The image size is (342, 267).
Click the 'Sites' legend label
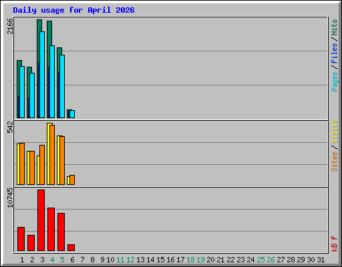pos(335,162)
